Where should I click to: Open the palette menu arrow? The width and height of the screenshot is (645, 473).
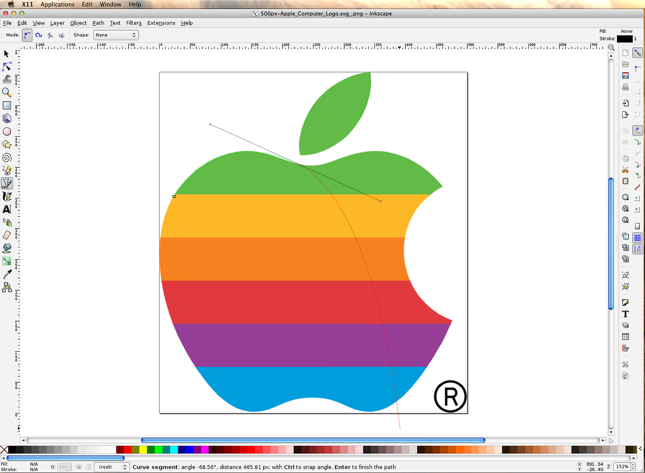[641, 449]
